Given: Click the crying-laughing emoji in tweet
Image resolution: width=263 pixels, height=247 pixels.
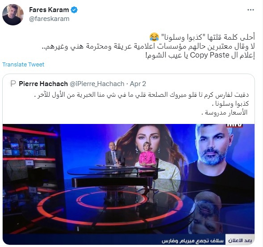Looking at the screenshot, I should [x=154, y=37].
